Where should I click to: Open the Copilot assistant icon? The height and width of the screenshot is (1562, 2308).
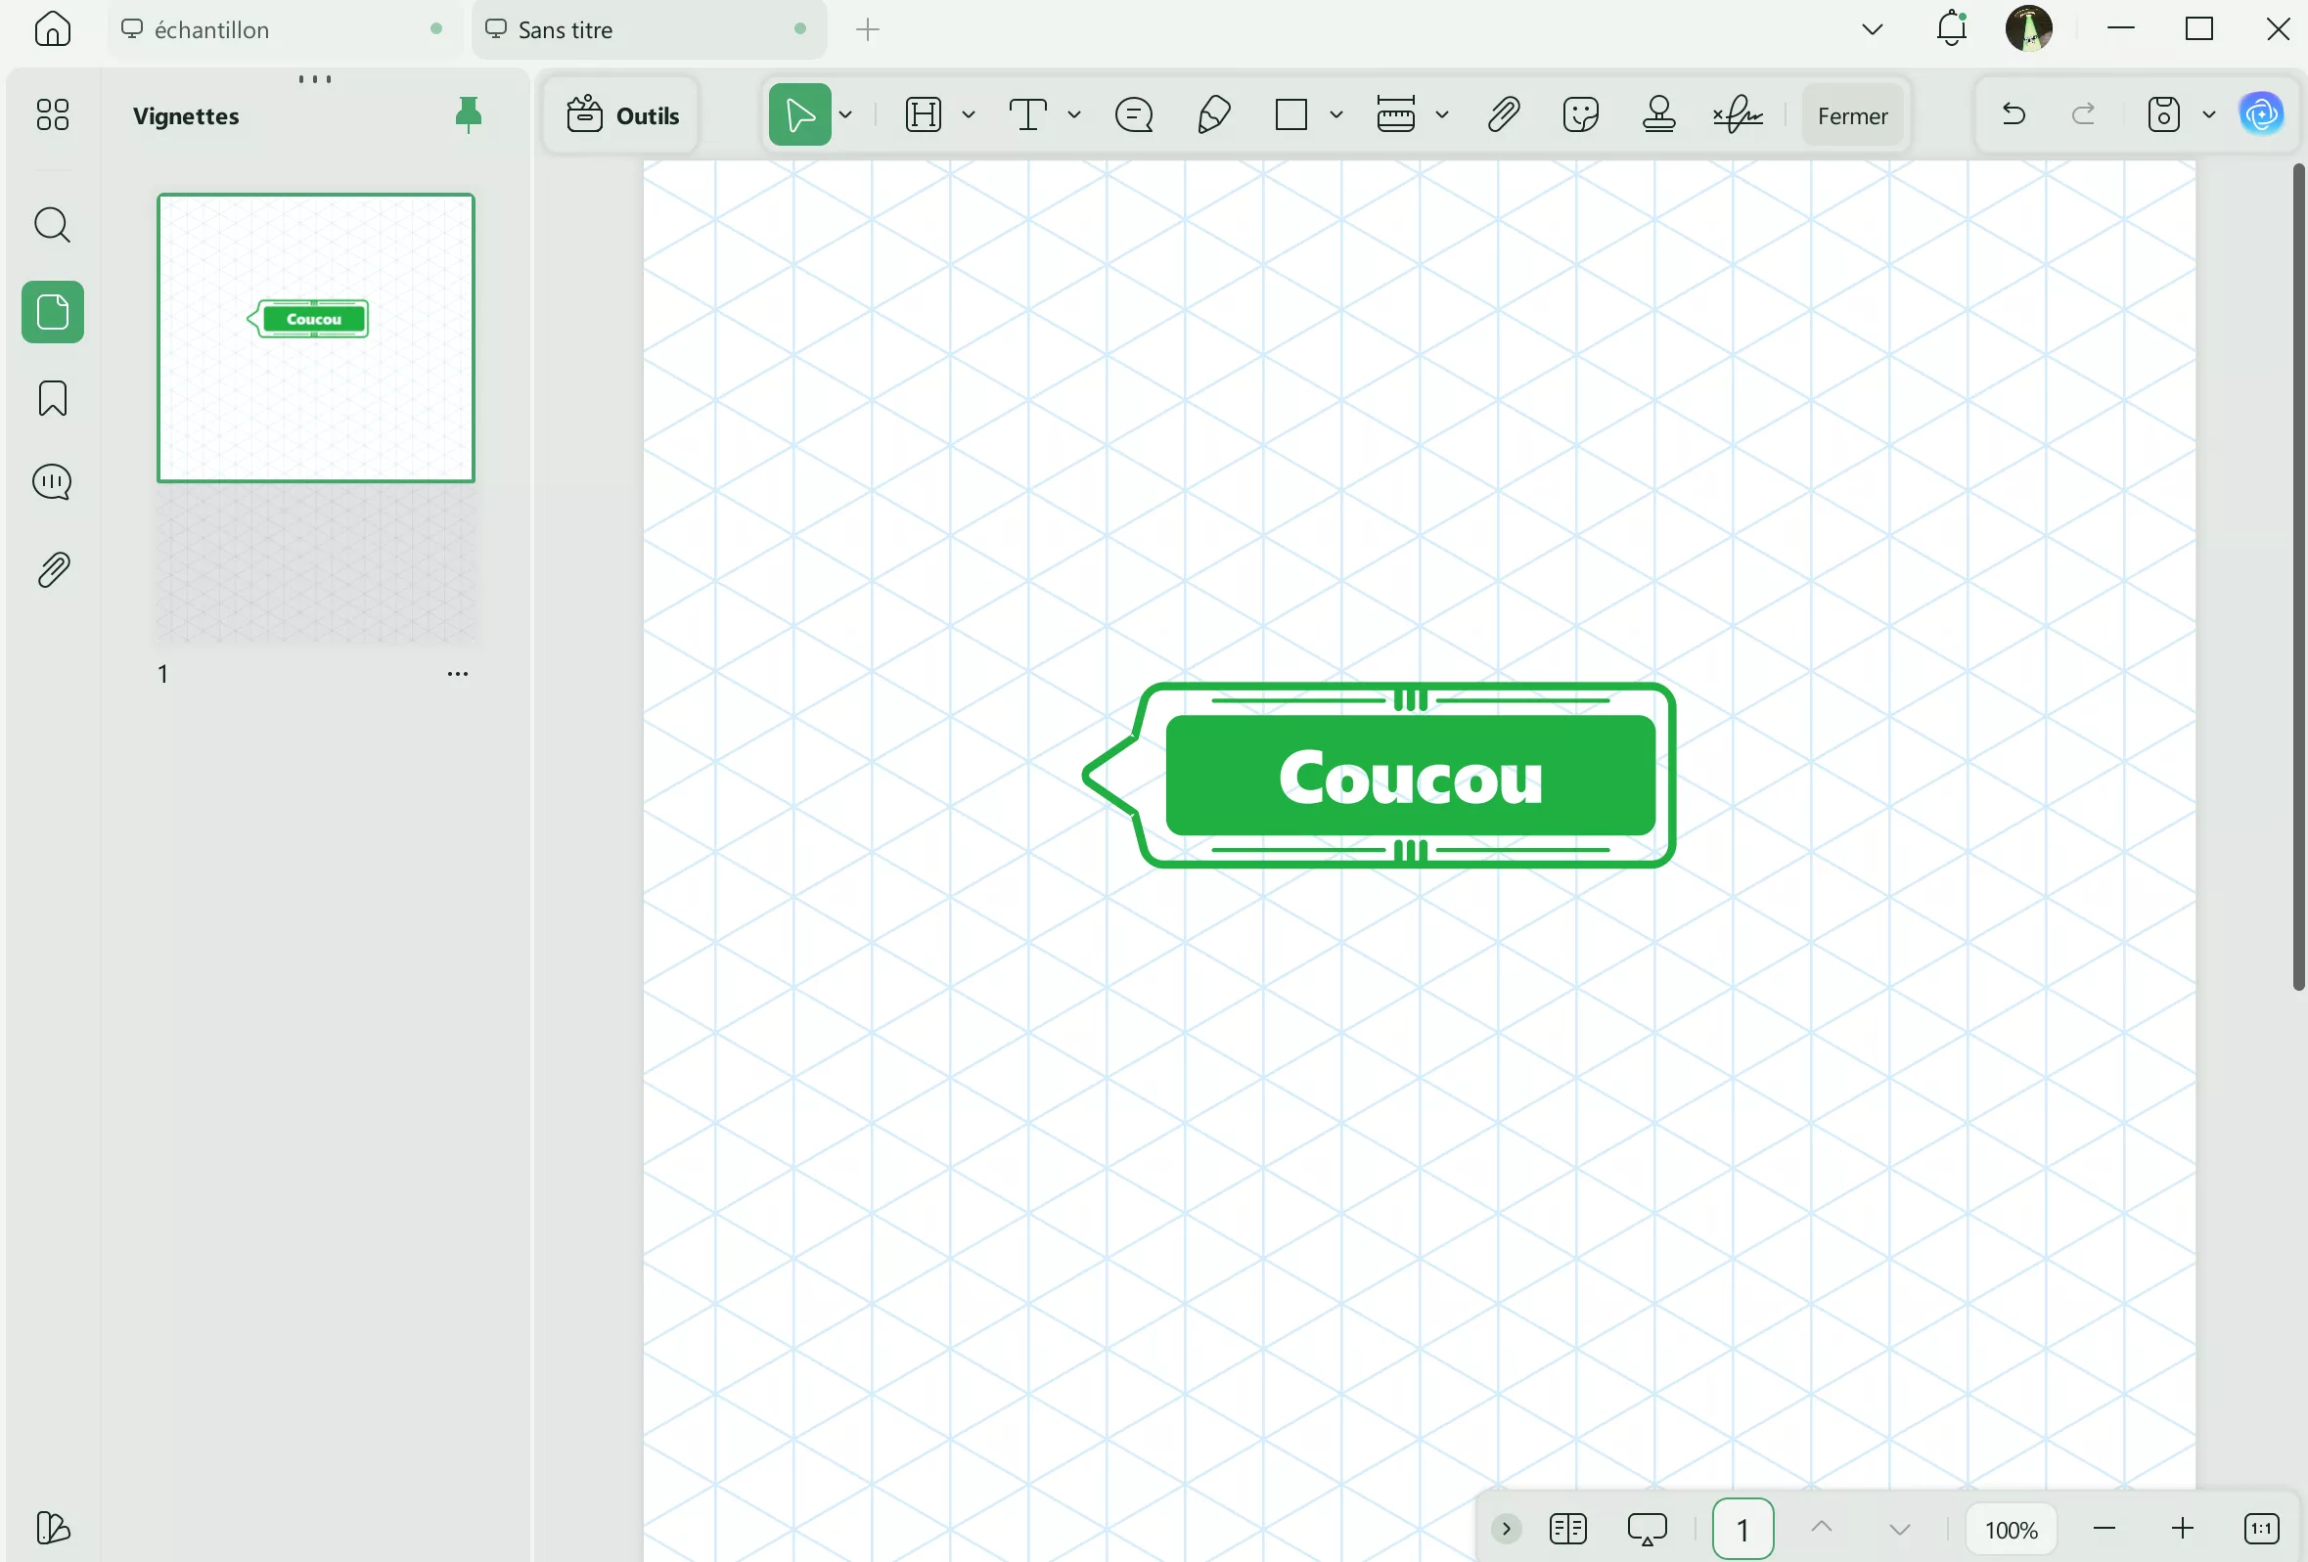tap(2261, 112)
